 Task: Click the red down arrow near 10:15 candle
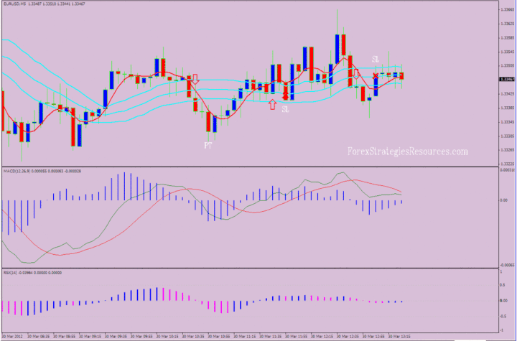click(x=195, y=79)
